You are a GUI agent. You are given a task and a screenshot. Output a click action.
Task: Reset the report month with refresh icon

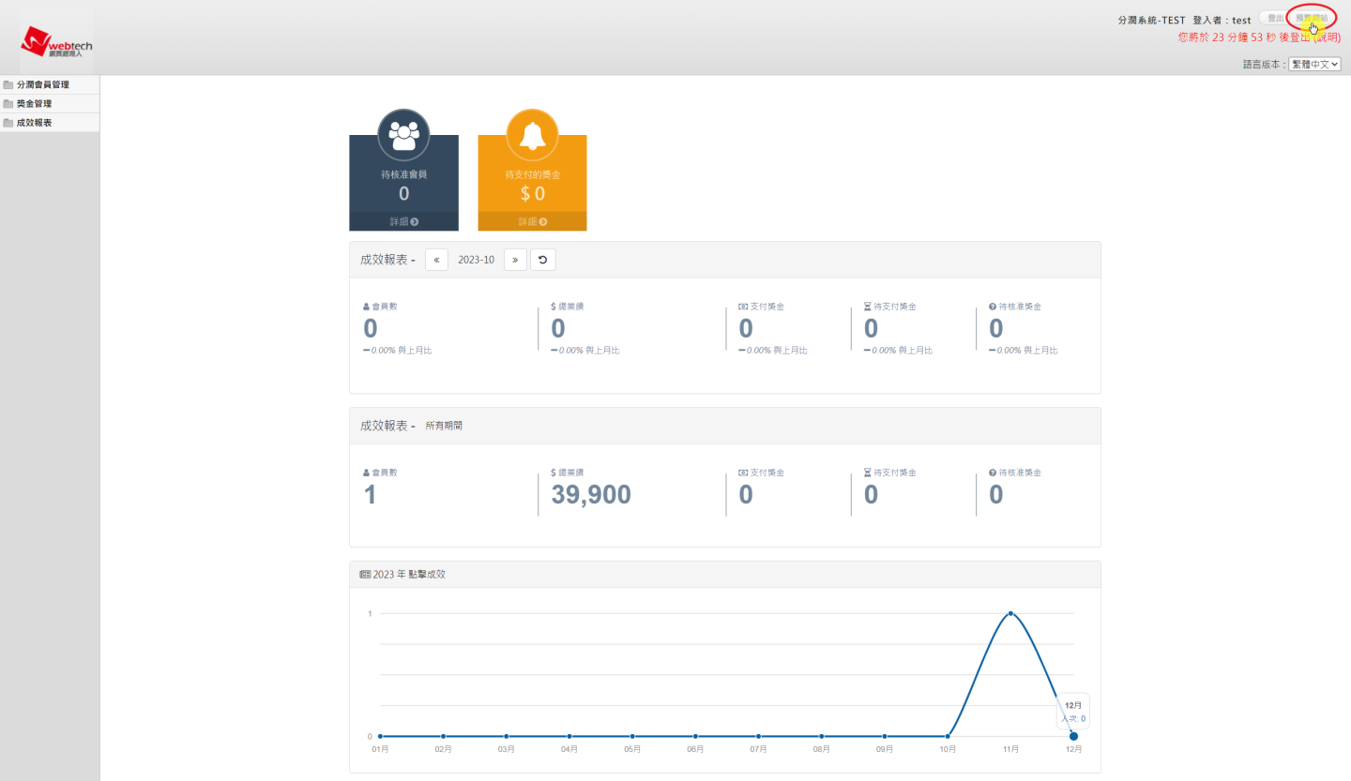point(542,260)
